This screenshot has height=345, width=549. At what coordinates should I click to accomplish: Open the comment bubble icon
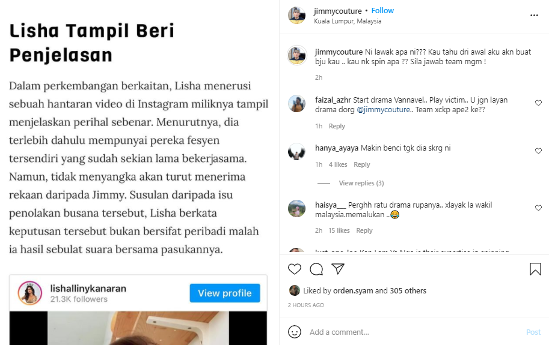[316, 269]
